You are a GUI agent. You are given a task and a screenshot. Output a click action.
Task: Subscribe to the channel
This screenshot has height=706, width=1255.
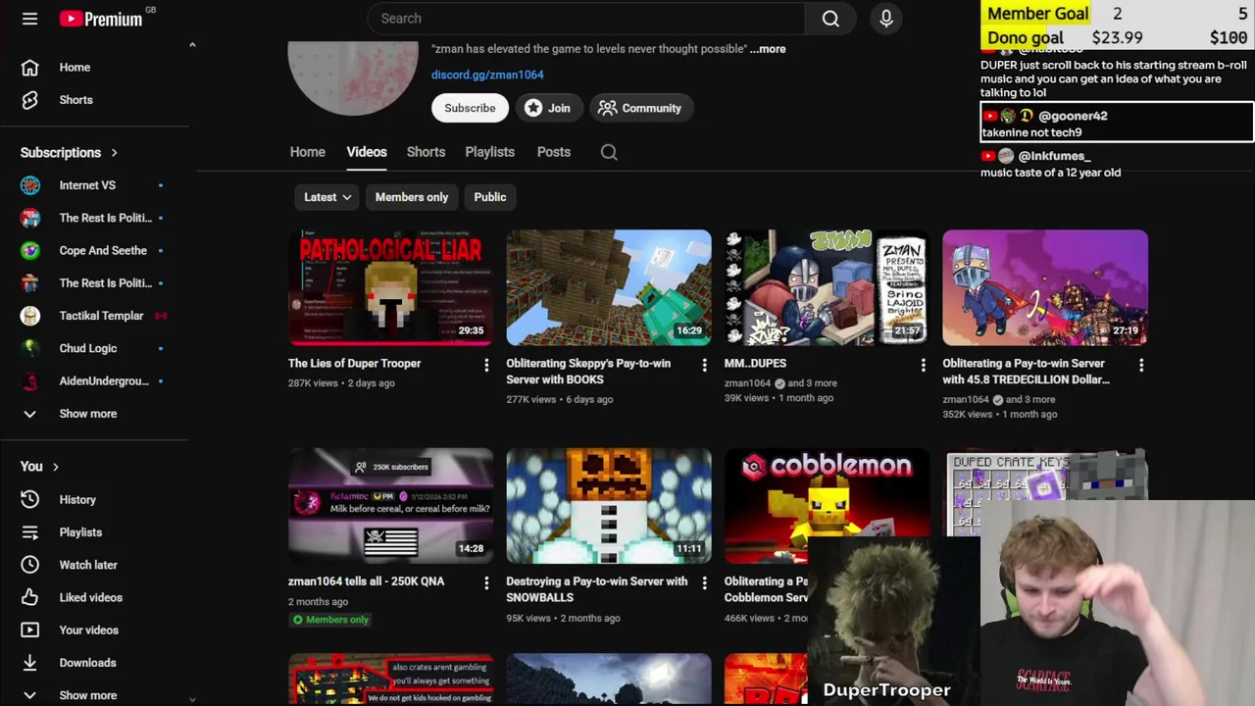pyautogui.click(x=470, y=108)
